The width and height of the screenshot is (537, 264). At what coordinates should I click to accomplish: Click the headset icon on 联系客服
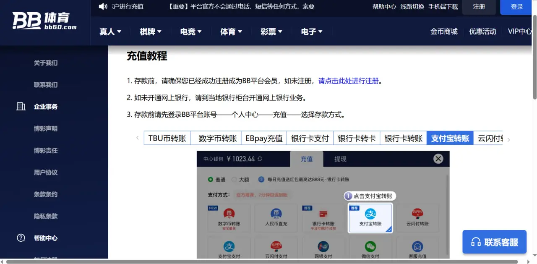click(476, 242)
